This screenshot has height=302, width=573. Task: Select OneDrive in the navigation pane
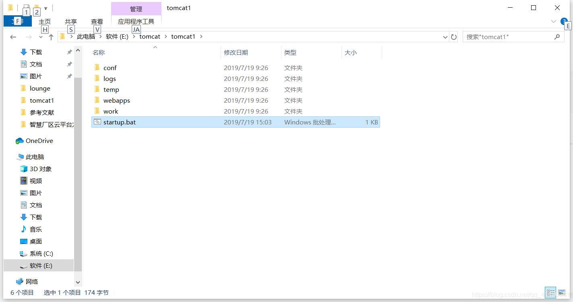tap(39, 141)
